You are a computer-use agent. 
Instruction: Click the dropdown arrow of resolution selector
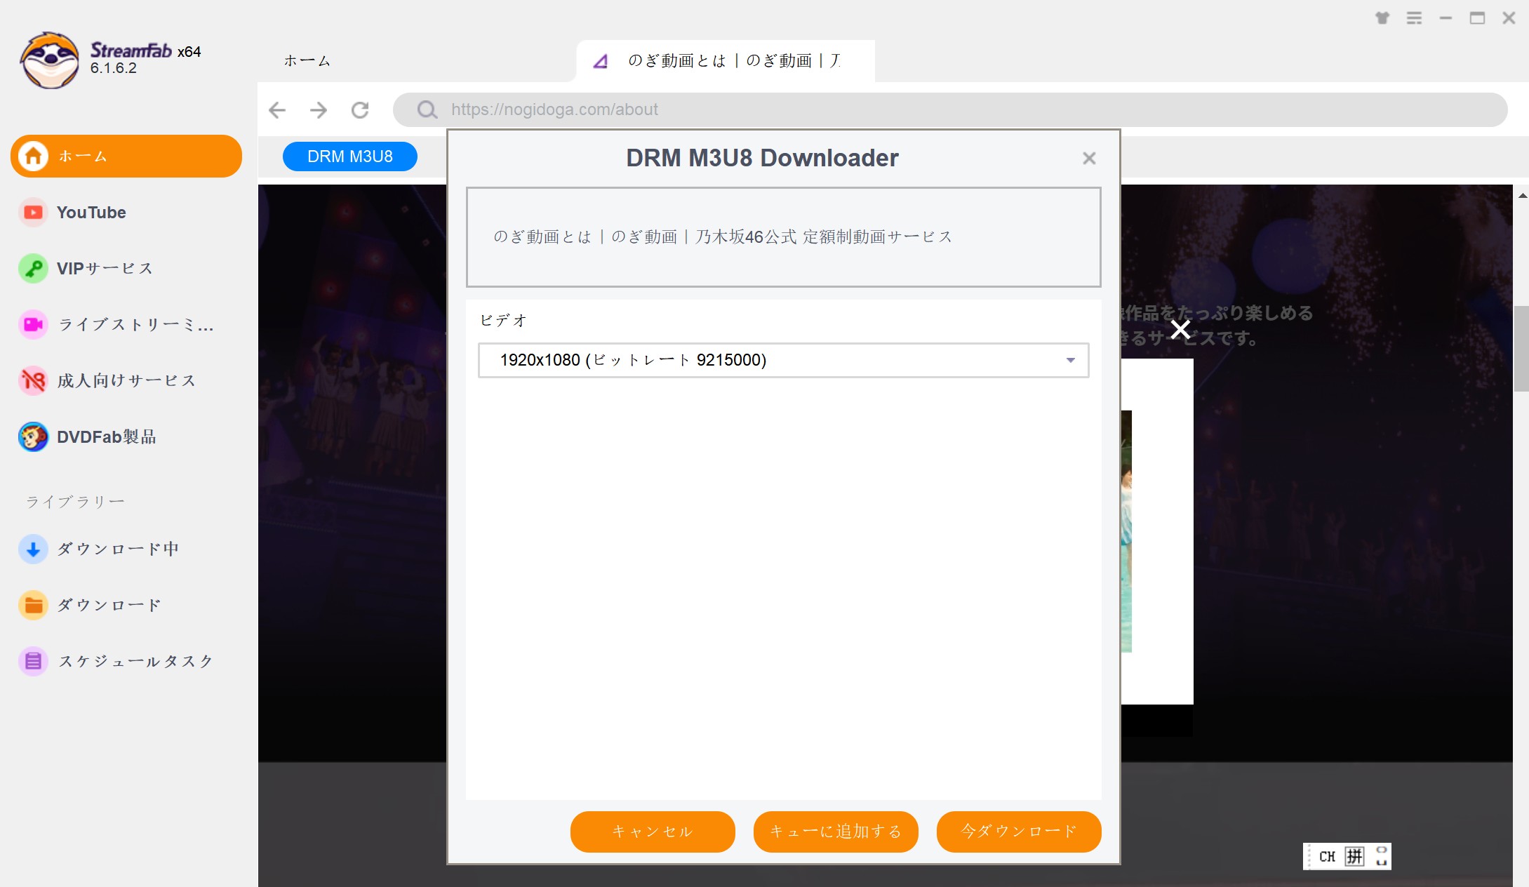point(1071,360)
